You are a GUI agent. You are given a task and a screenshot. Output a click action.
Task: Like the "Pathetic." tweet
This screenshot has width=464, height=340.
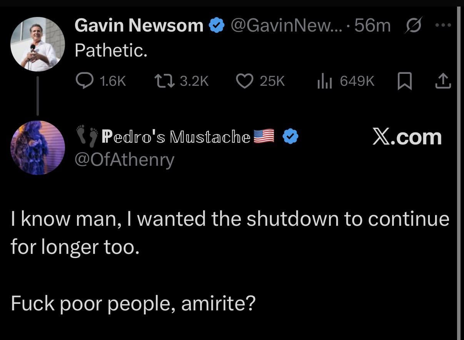click(244, 80)
